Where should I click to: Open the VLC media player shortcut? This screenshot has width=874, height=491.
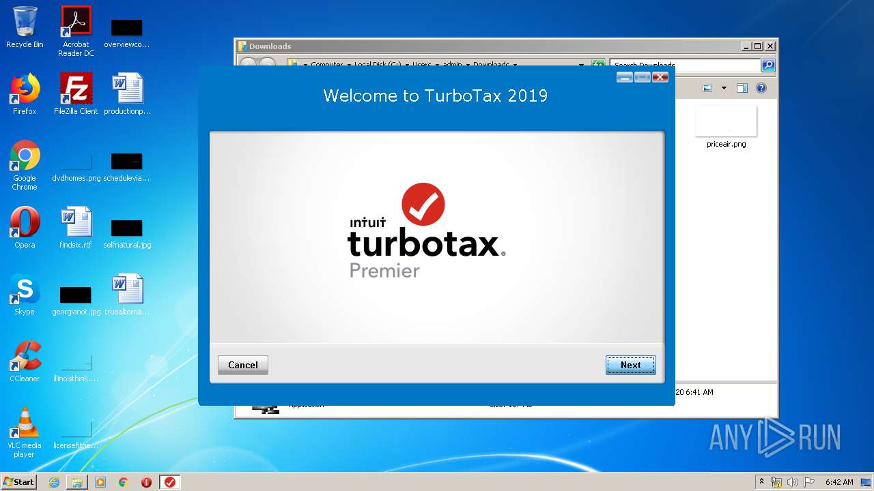(x=25, y=432)
